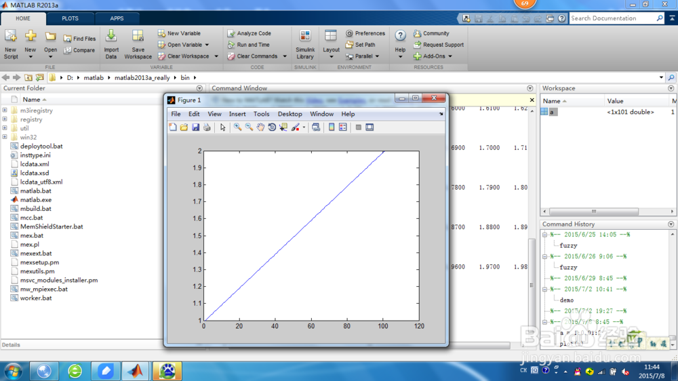678x381 pixels.
Task: Click the Windows Start button
Action: [13, 371]
